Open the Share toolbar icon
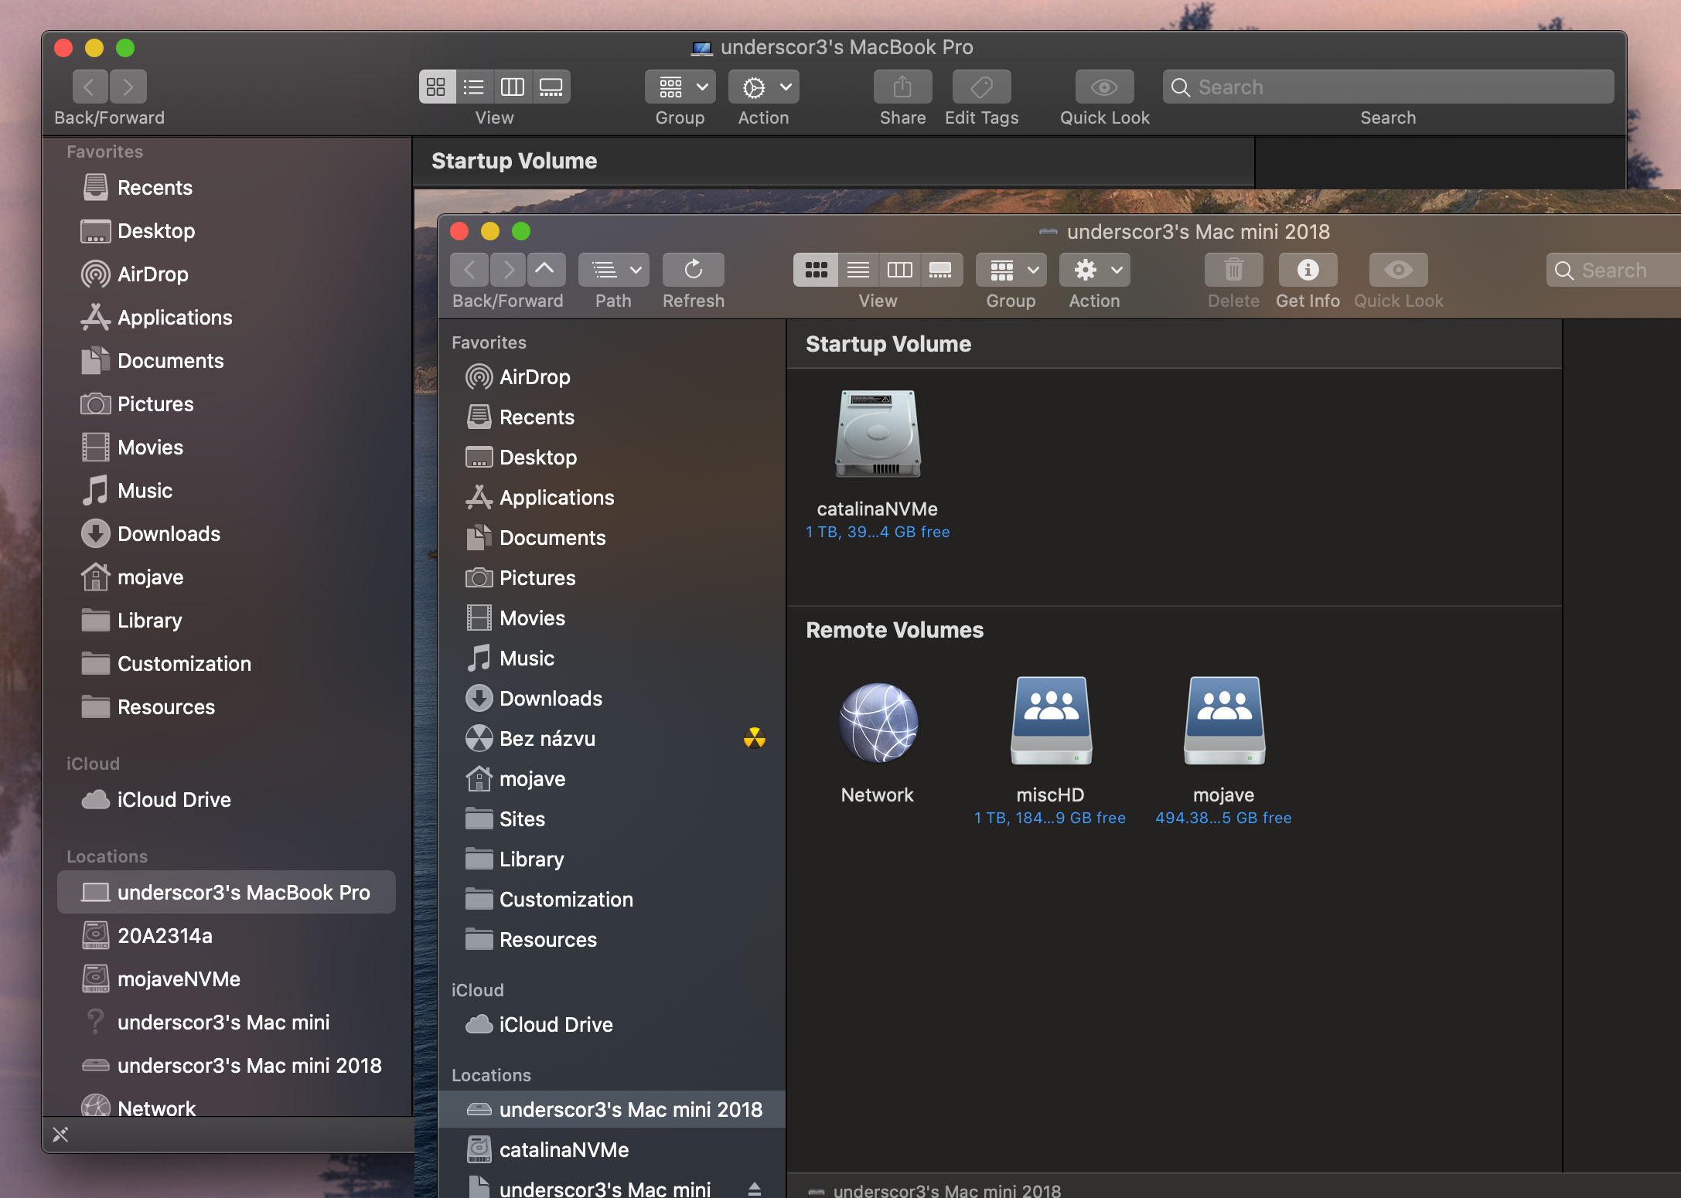 (x=902, y=87)
